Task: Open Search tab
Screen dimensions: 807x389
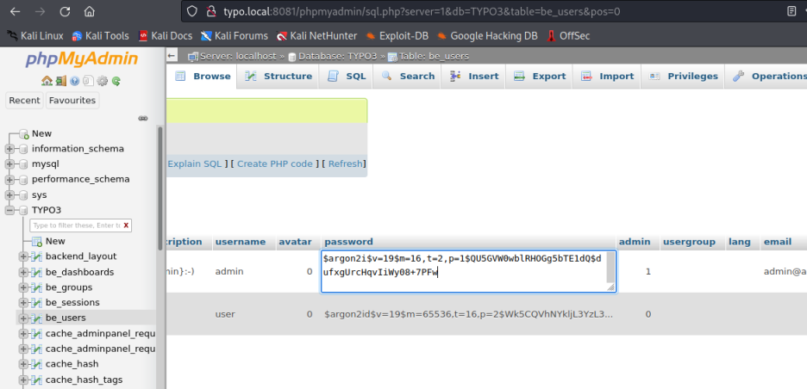Action: pos(407,76)
